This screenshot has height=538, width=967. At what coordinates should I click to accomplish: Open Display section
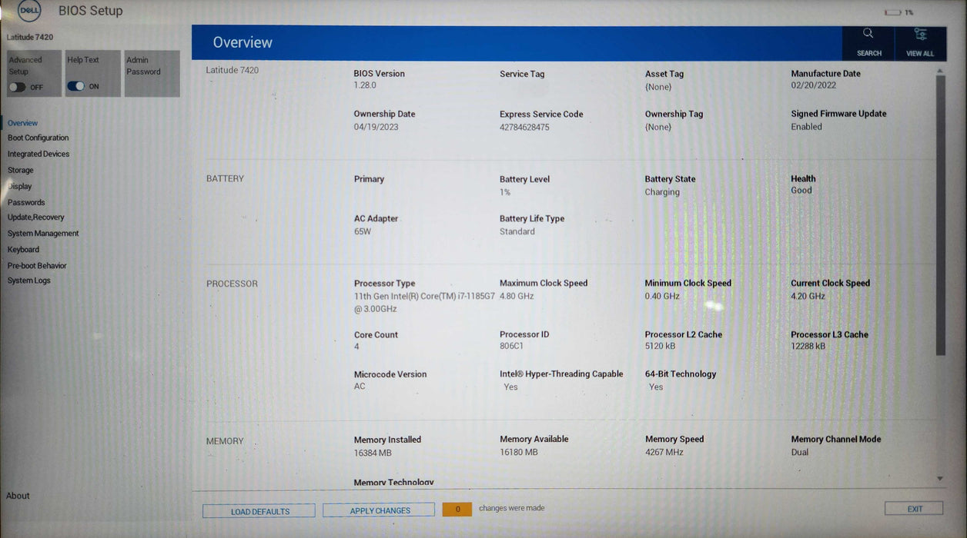(x=20, y=186)
